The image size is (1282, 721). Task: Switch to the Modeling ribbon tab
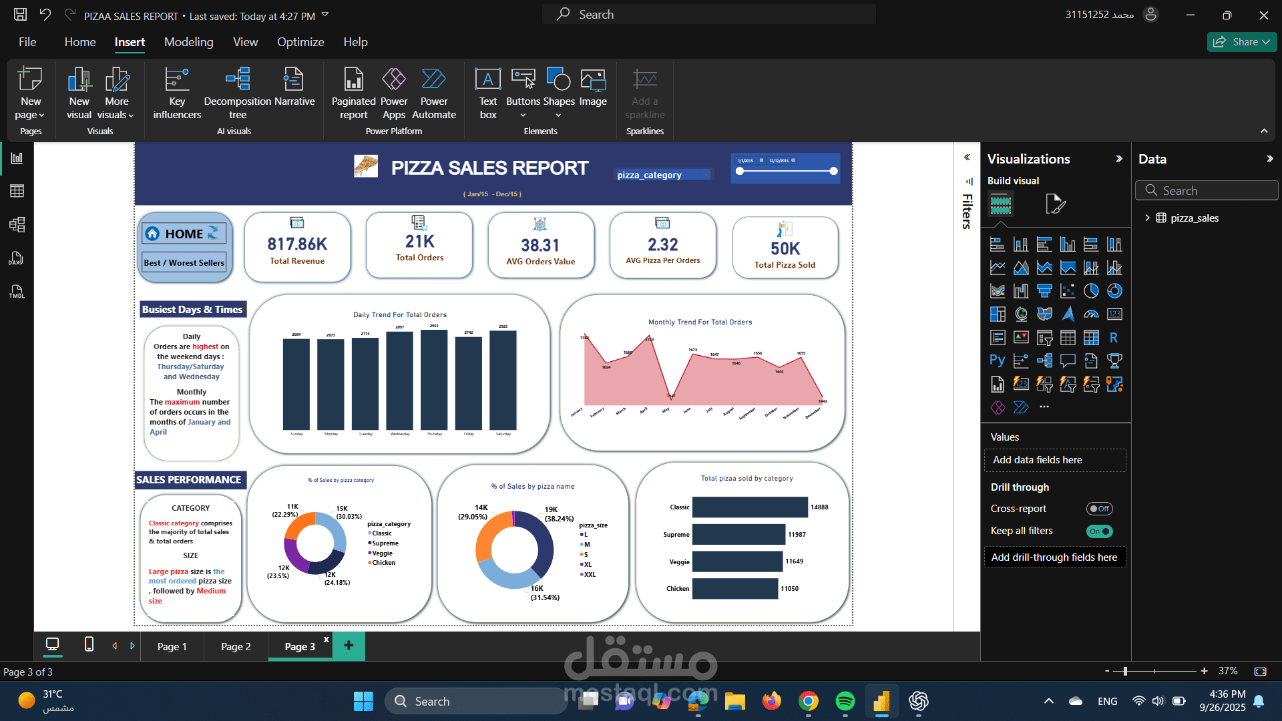[x=189, y=42]
